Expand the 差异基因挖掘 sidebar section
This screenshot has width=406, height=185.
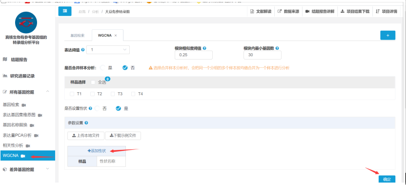(48, 169)
